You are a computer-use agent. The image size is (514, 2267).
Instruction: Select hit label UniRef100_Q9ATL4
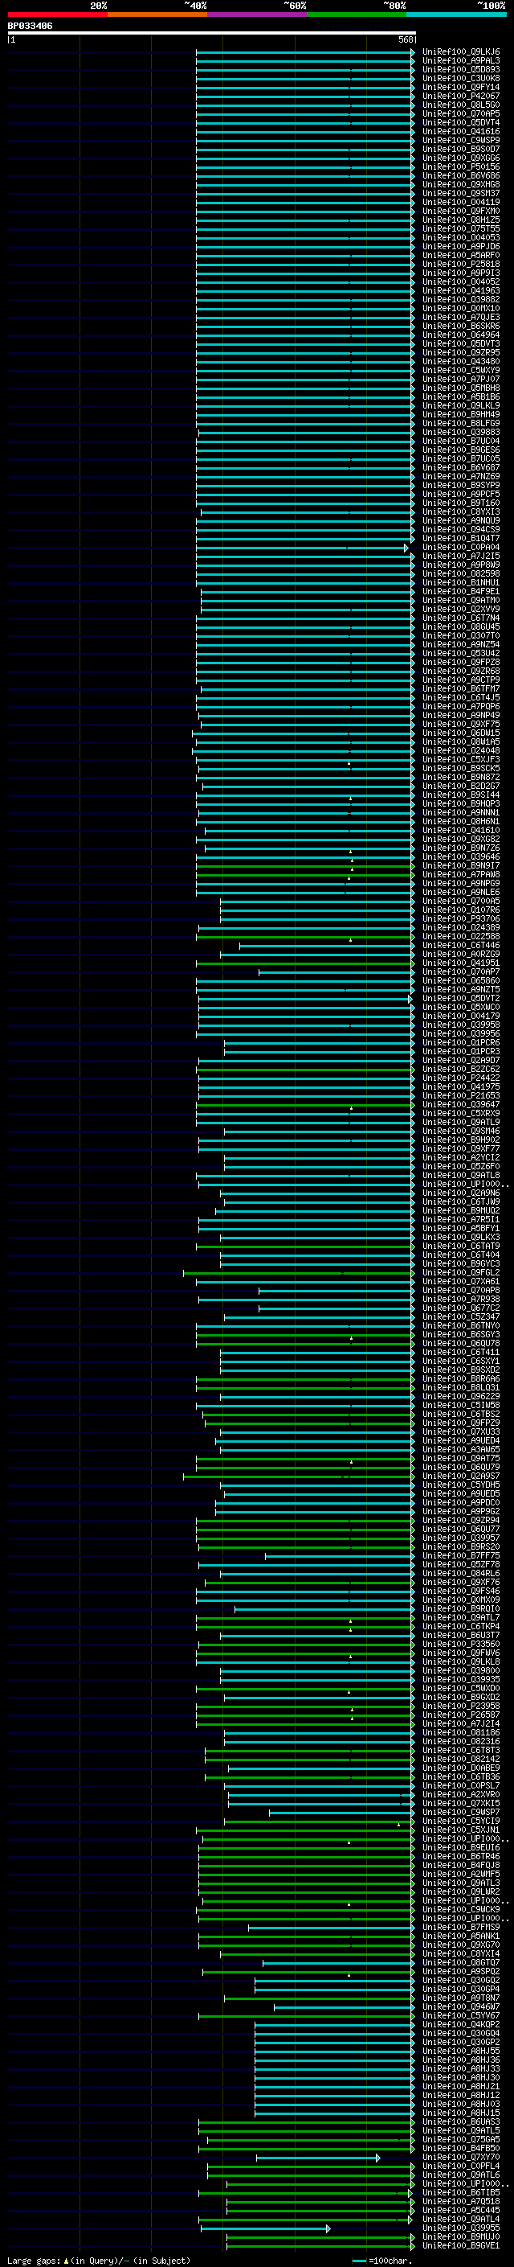[460, 2220]
